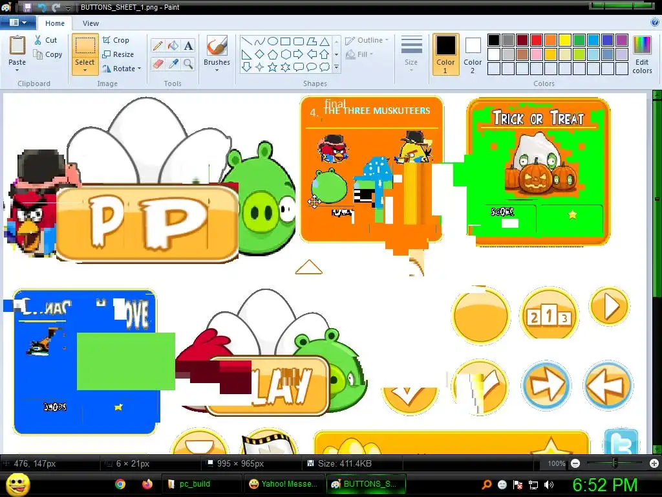Click the Cut command
This screenshot has width=662, height=497.
[46, 40]
